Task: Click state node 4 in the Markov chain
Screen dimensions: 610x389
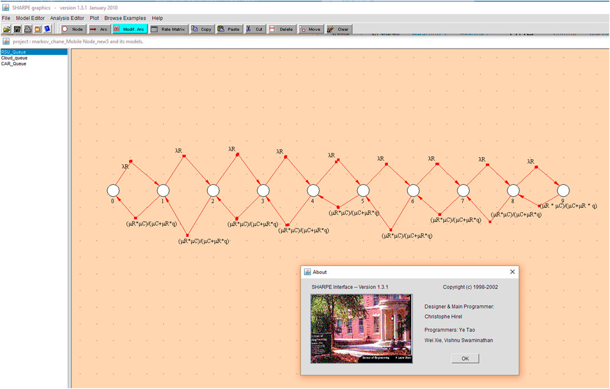Action: click(x=313, y=190)
